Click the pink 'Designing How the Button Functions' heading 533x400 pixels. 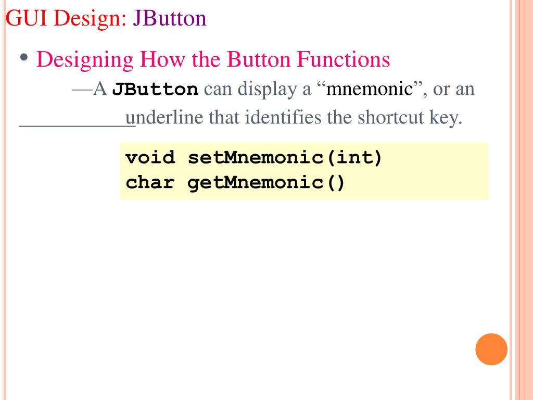(213, 60)
